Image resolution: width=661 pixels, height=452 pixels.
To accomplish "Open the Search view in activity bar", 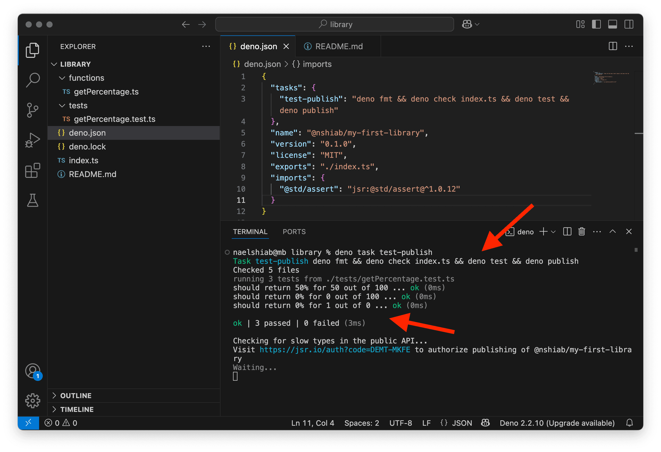I will pyautogui.click(x=32, y=80).
